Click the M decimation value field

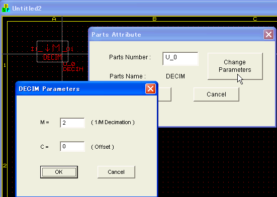(x=72, y=123)
